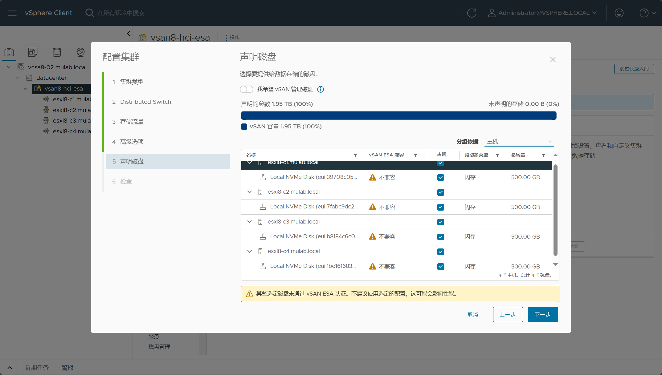Click the disk table vertical scrollbar
This screenshot has height=375, width=662.
click(x=555, y=210)
